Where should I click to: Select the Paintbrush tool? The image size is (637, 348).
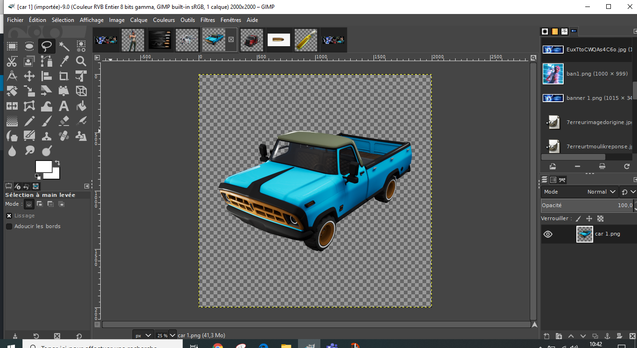[x=47, y=121]
